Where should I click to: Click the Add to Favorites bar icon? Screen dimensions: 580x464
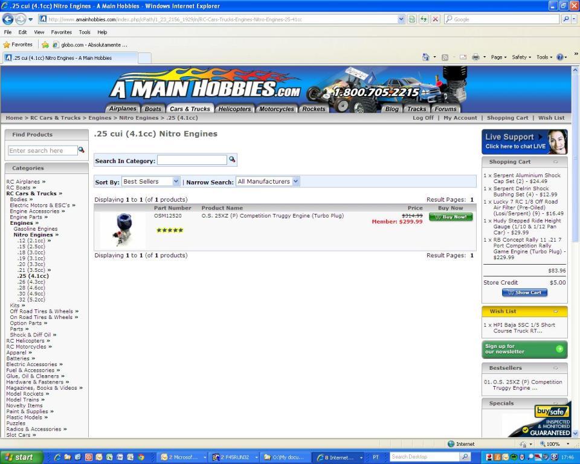pyautogui.click(x=45, y=45)
